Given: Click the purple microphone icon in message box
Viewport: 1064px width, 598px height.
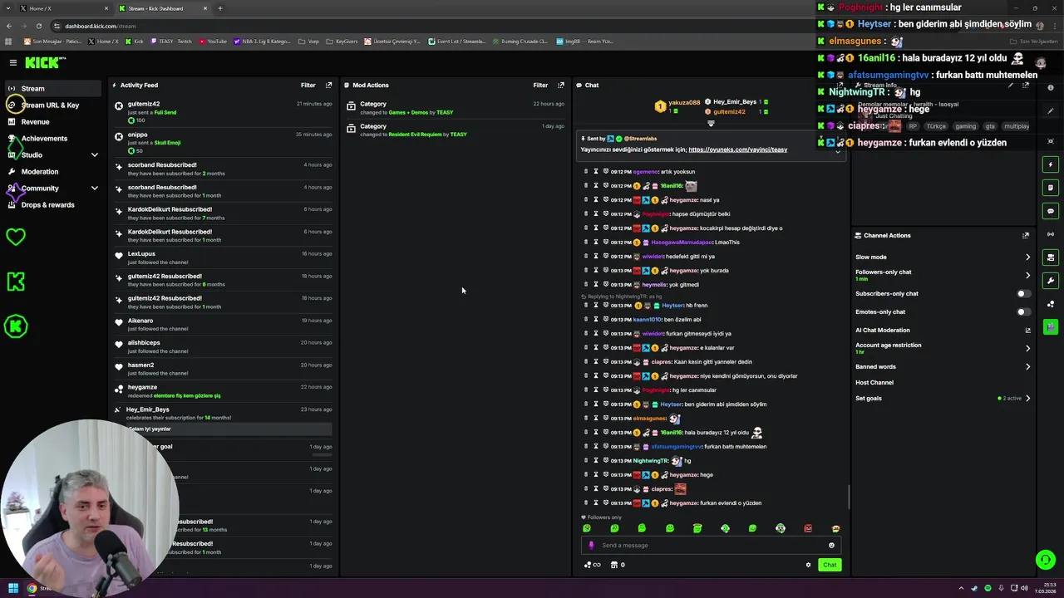Looking at the screenshot, I should pos(591,546).
